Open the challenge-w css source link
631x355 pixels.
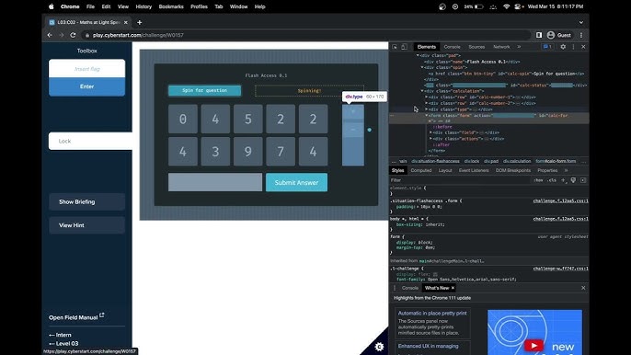pos(560,269)
